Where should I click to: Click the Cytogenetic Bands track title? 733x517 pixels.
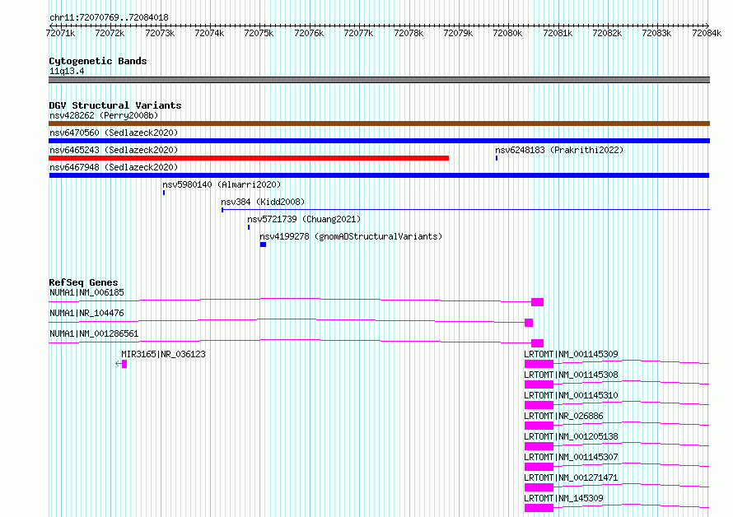coord(98,61)
